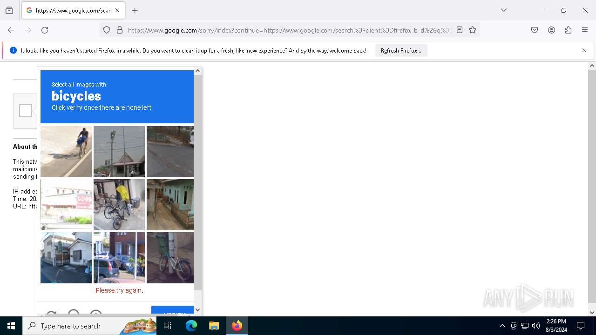Open the network status tray icon

525,326
